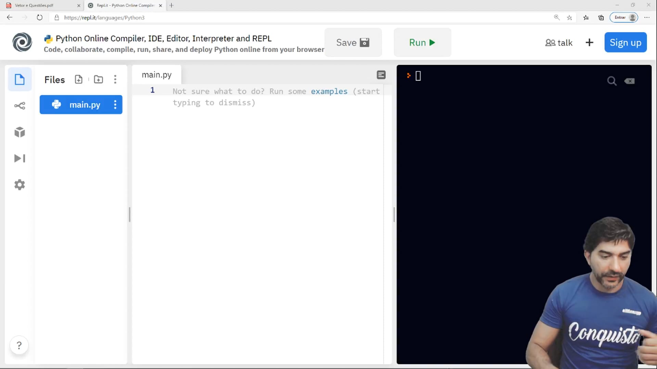Create a new file in the Files panel
The image size is (657, 369).
(78, 79)
